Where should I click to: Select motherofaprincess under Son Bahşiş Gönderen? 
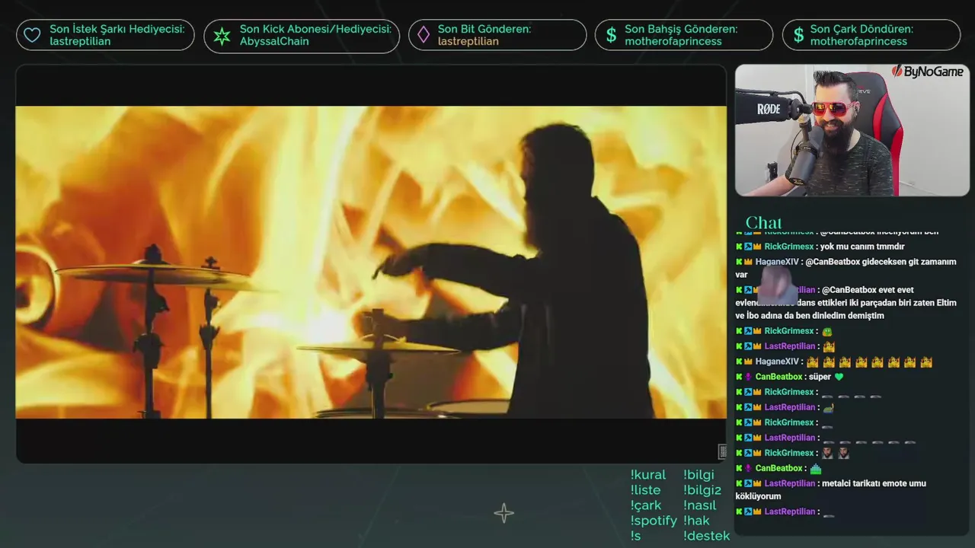point(673,41)
